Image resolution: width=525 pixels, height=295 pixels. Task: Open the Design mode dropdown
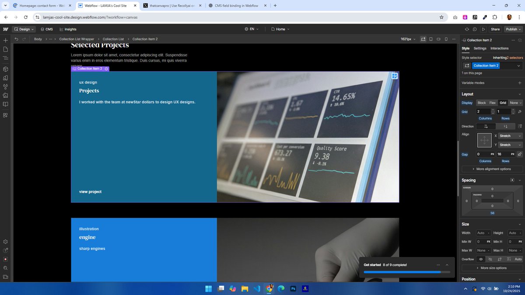pos(24,29)
